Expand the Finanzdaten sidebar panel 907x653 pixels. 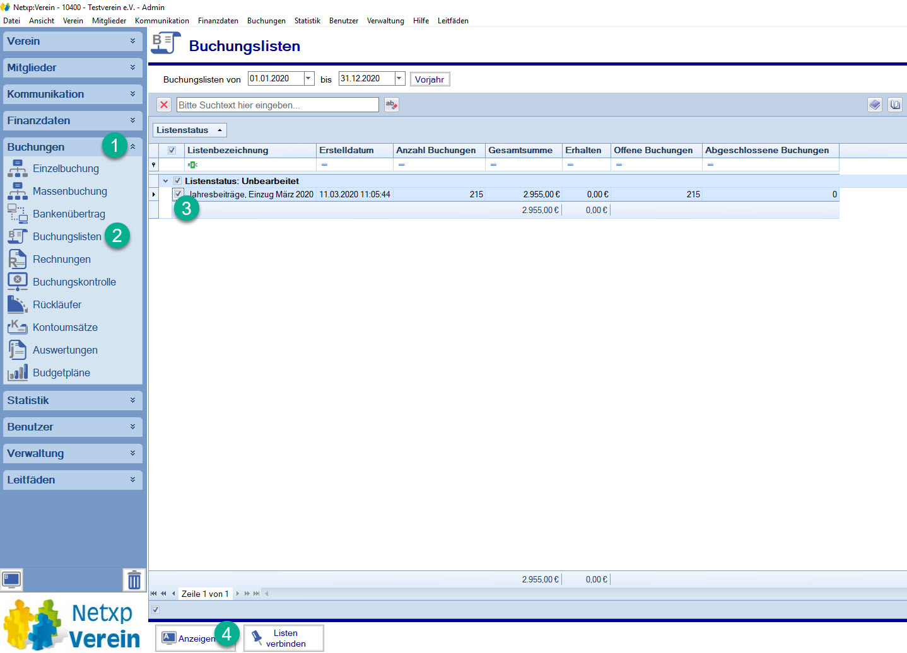coord(73,120)
